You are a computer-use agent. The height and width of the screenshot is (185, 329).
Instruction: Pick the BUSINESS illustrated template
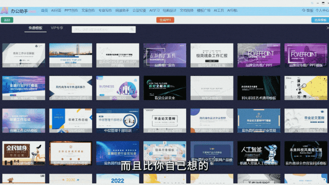coord(118,88)
